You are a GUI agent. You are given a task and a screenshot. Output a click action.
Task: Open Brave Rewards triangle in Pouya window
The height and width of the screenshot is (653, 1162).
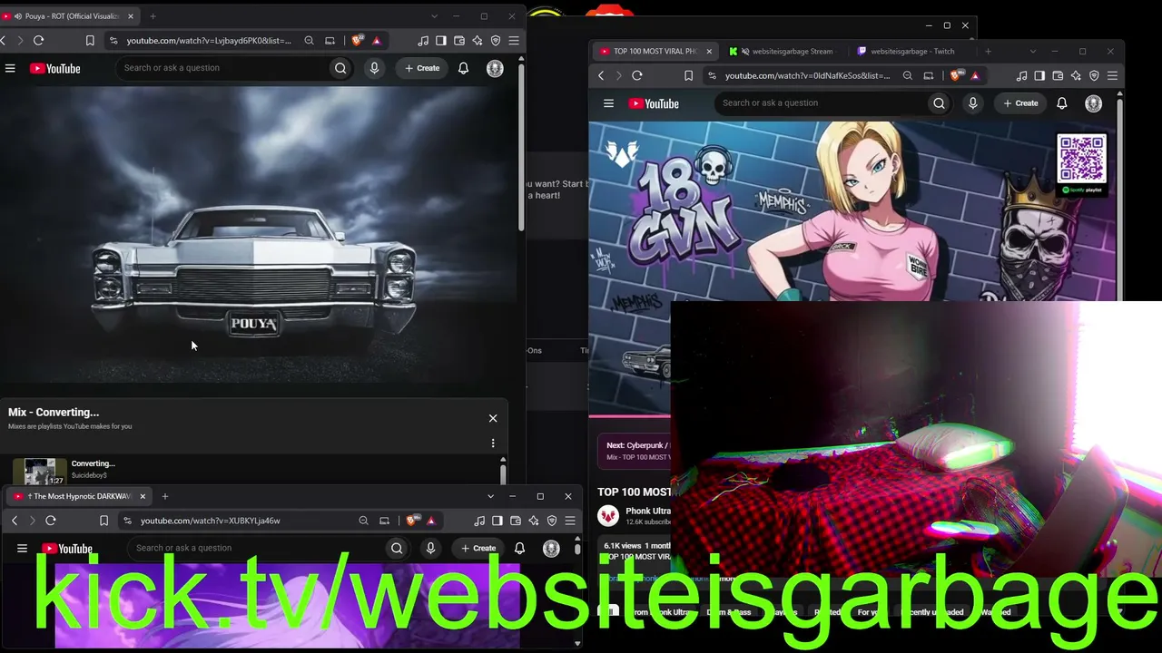point(377,40)
